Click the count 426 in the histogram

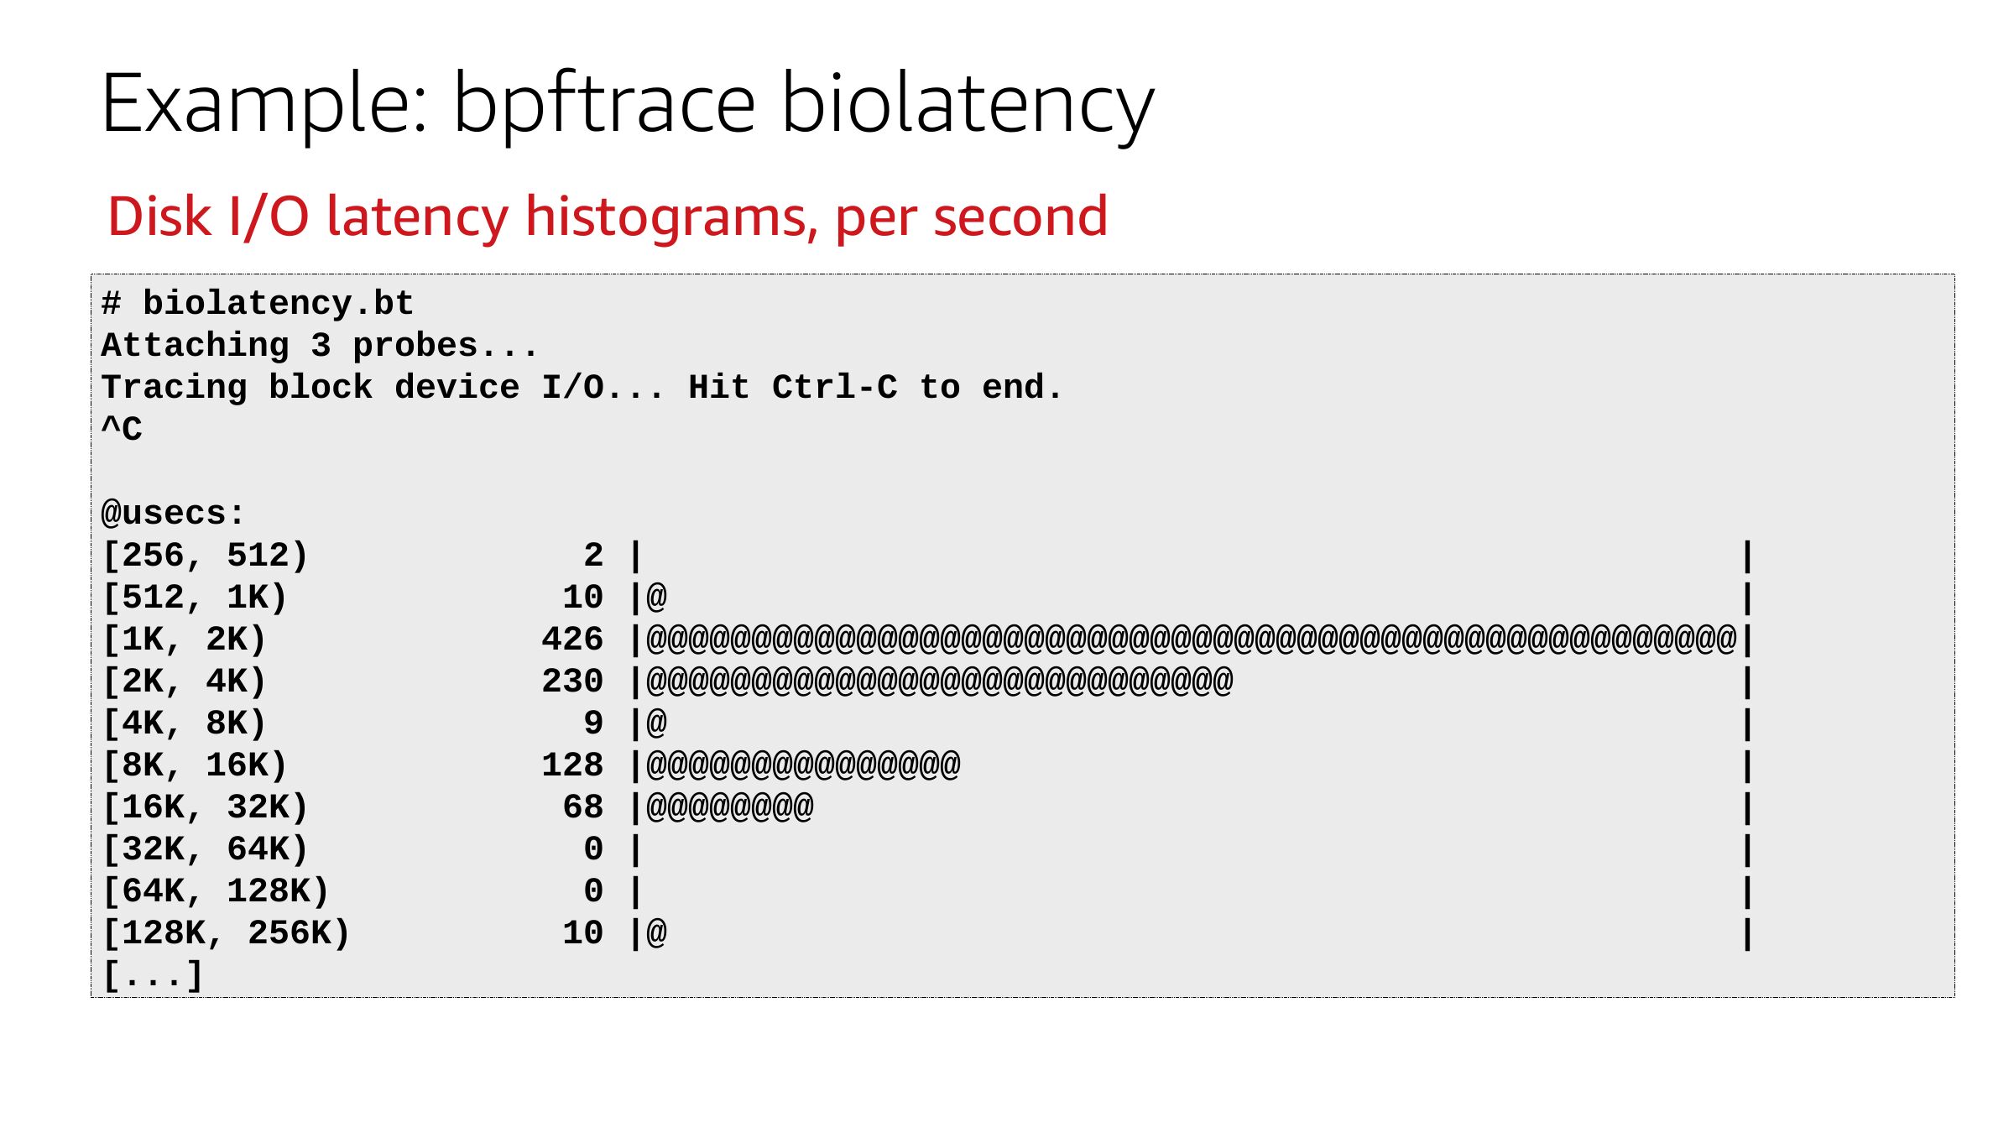tap(572, 639)
